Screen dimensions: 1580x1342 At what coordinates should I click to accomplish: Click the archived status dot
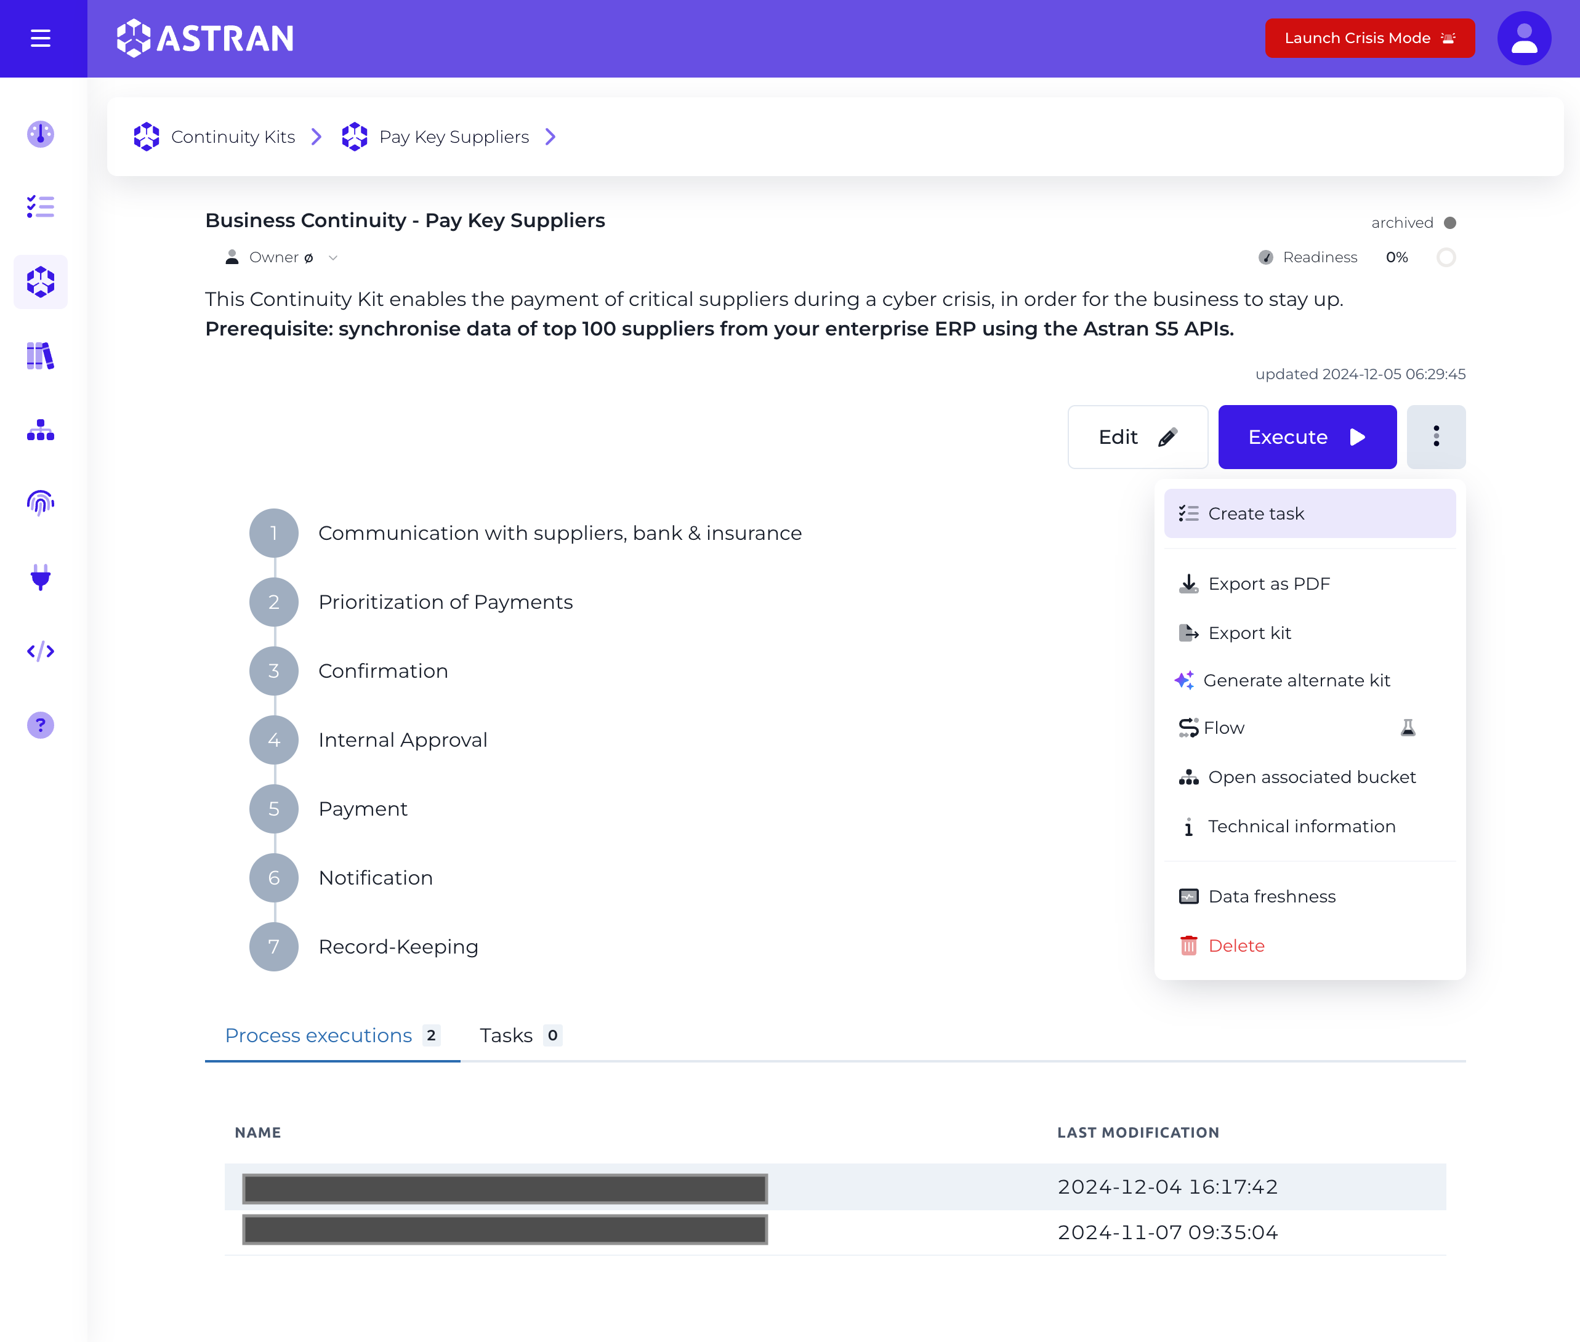click(x=1450, y=223)
